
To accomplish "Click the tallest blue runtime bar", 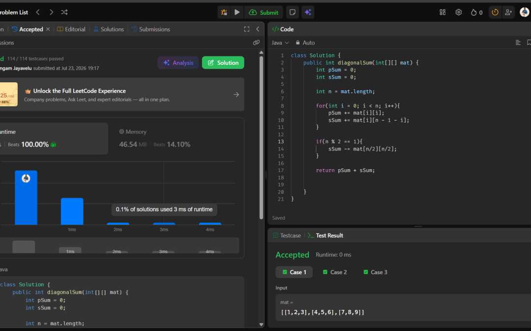I will click(26, 198).
